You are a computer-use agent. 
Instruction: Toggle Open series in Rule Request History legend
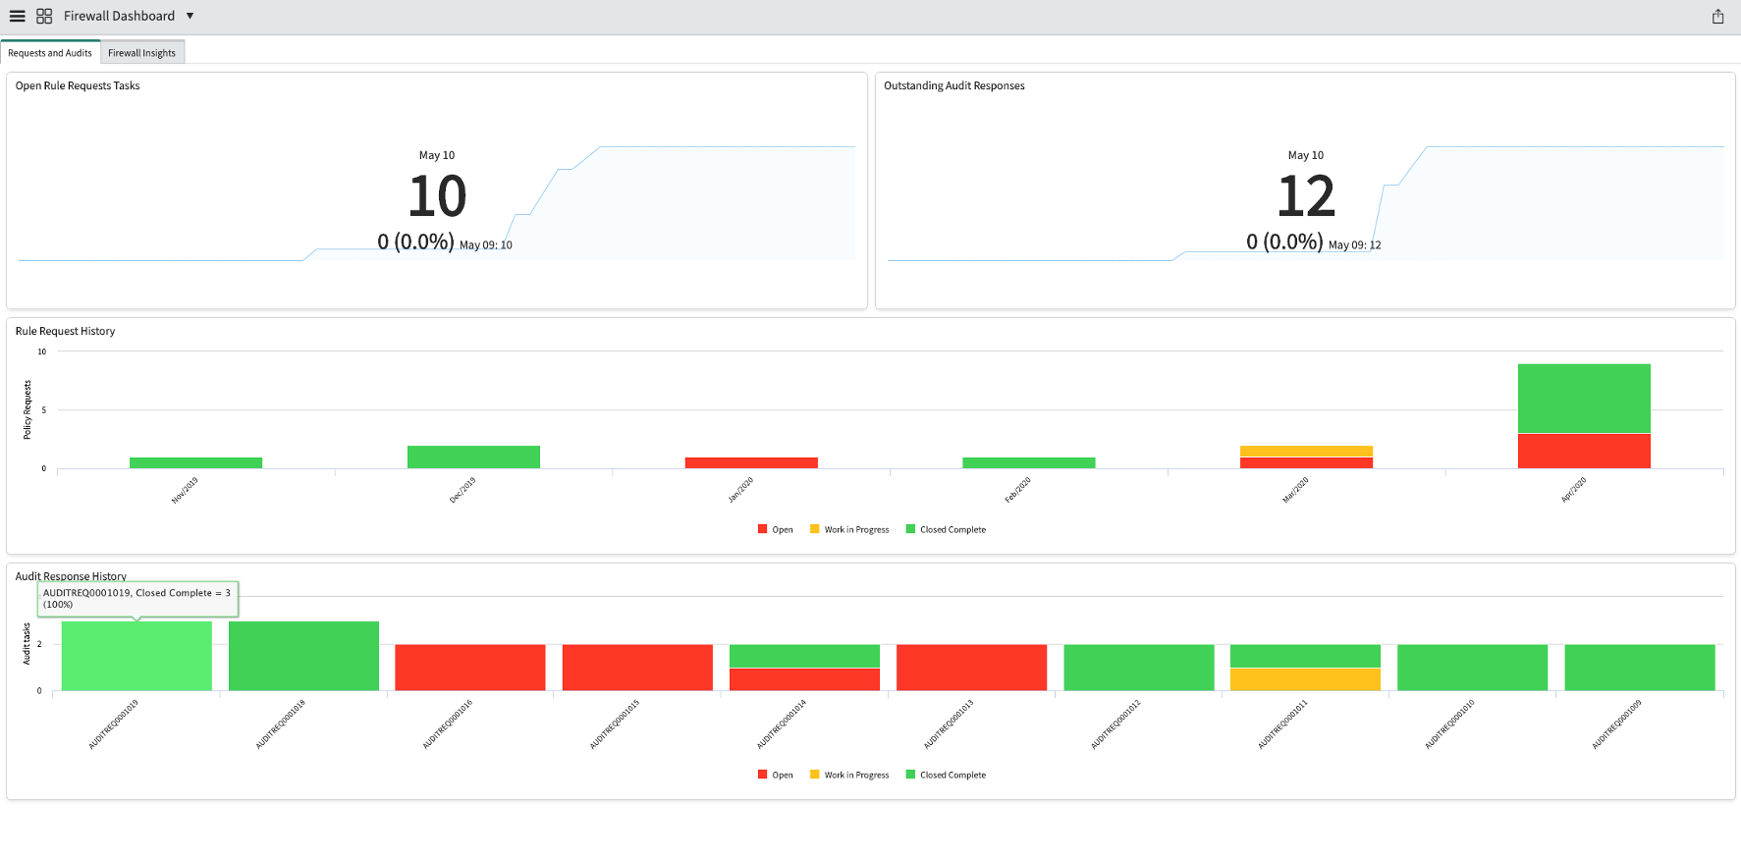775,529
